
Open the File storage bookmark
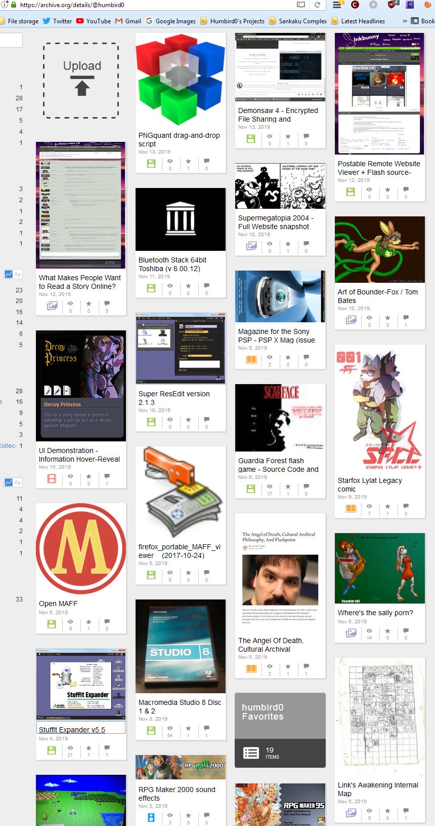click(19, 21)
